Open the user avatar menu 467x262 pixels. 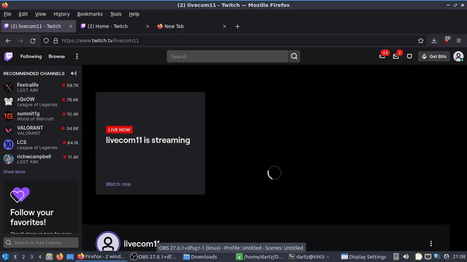click(458, 56)
